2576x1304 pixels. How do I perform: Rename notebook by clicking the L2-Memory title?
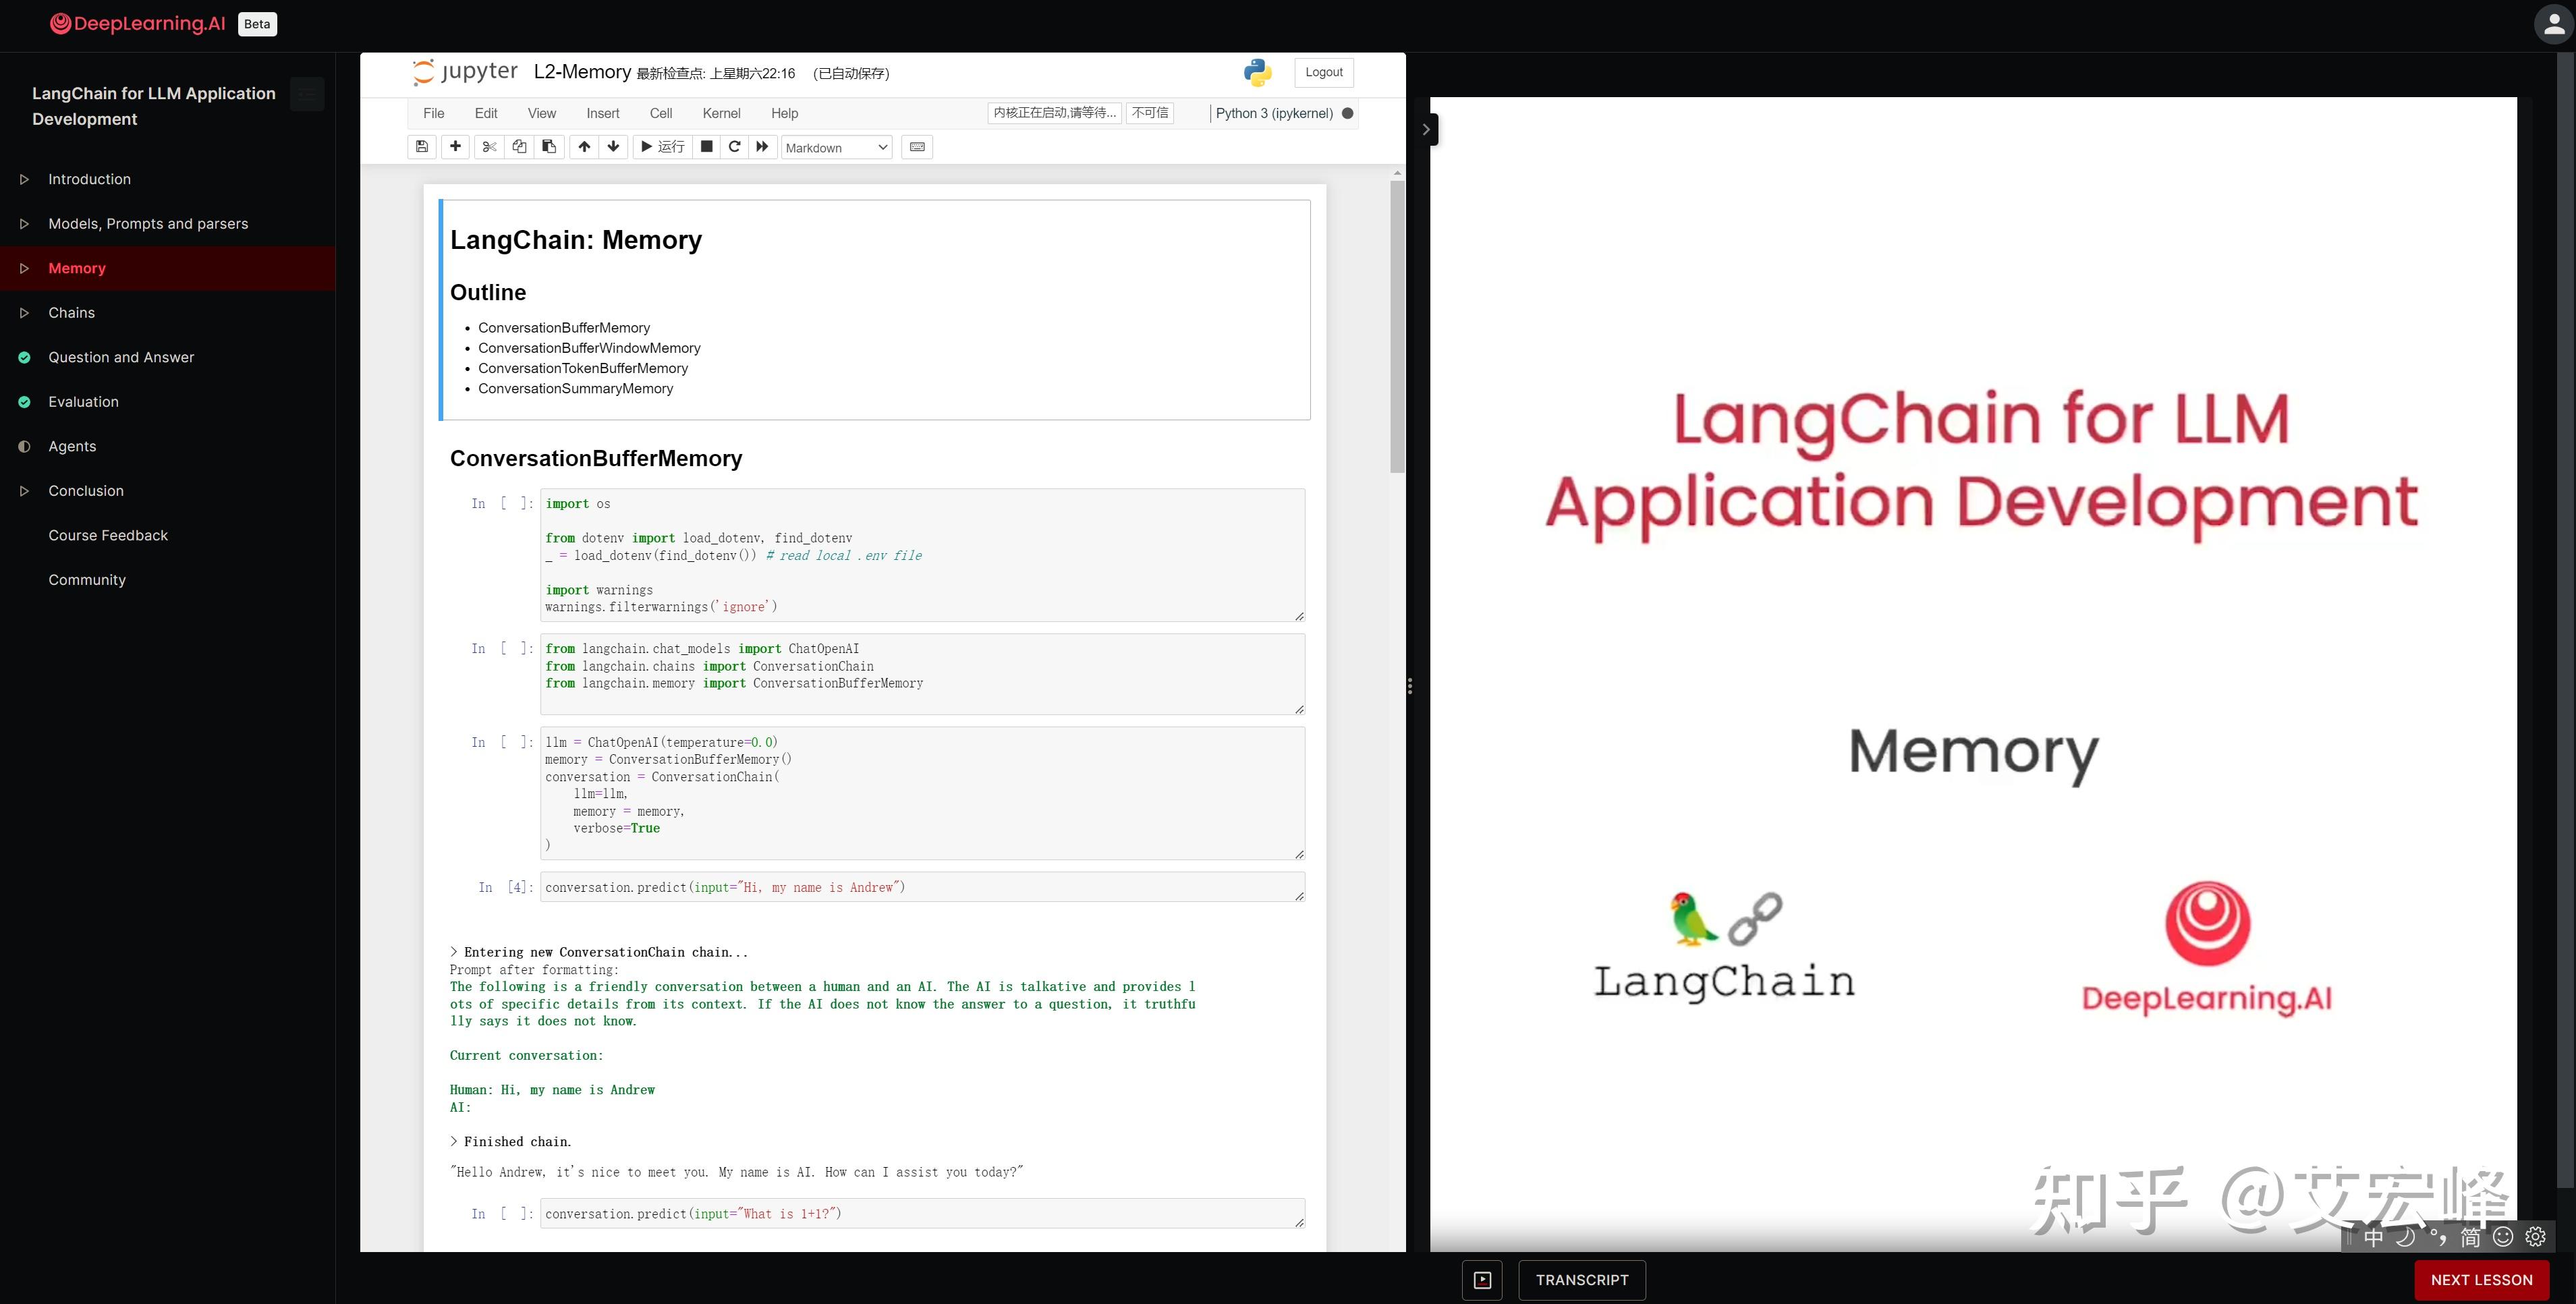coord(582,72)
